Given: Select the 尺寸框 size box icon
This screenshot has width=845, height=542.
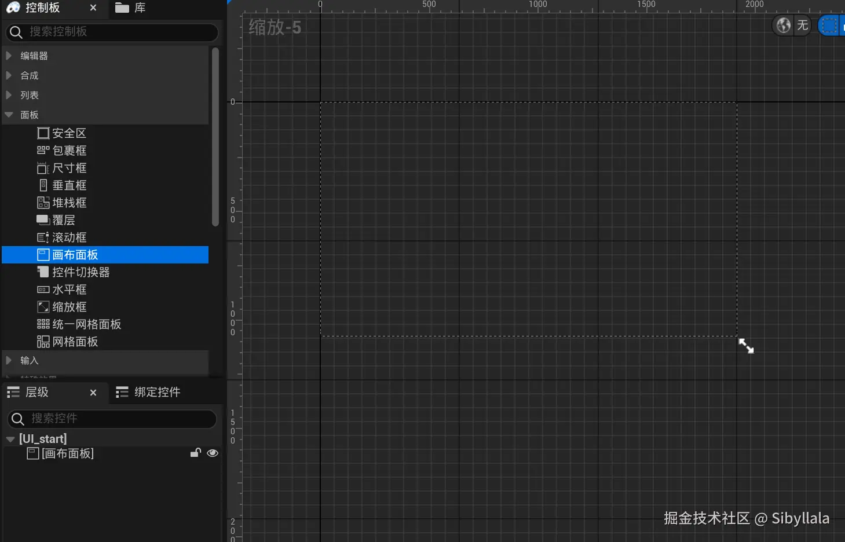Looking at the screenshot, I should click(43, 168).
